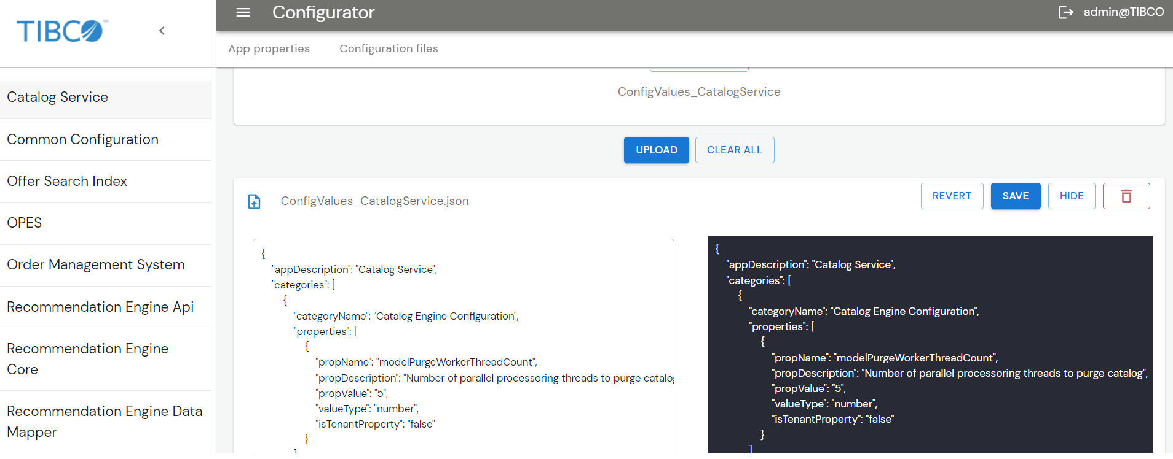Viewport: 1173px width, 459px height.
Task: Save the configuration file
Action: coord(1015,196)
